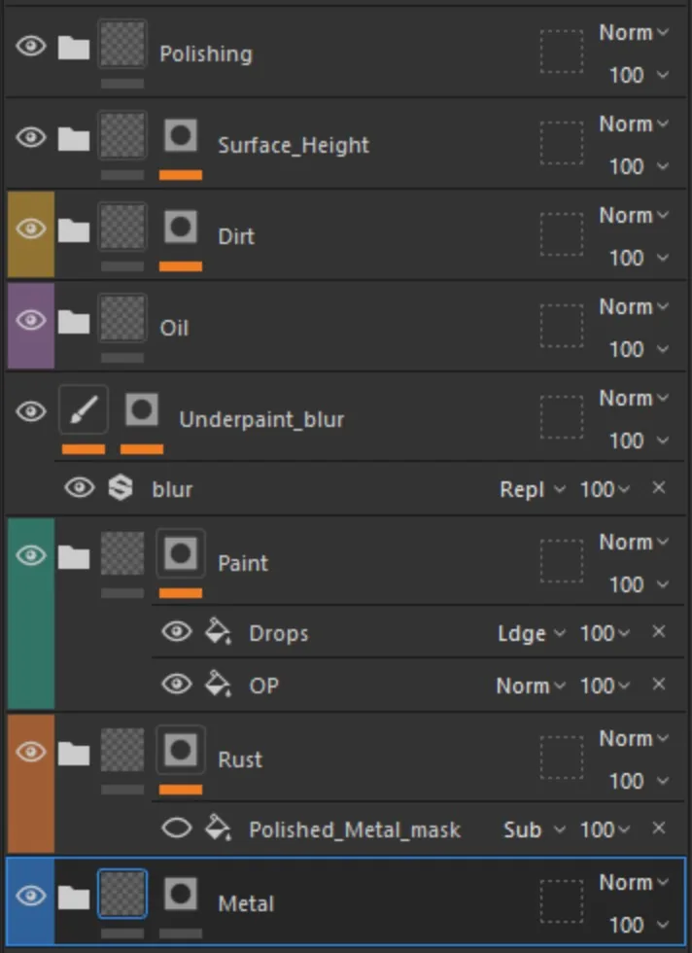The image size is (692, 953).
Task: Select the Dirt layer mask icon
Action: (181, 227)
